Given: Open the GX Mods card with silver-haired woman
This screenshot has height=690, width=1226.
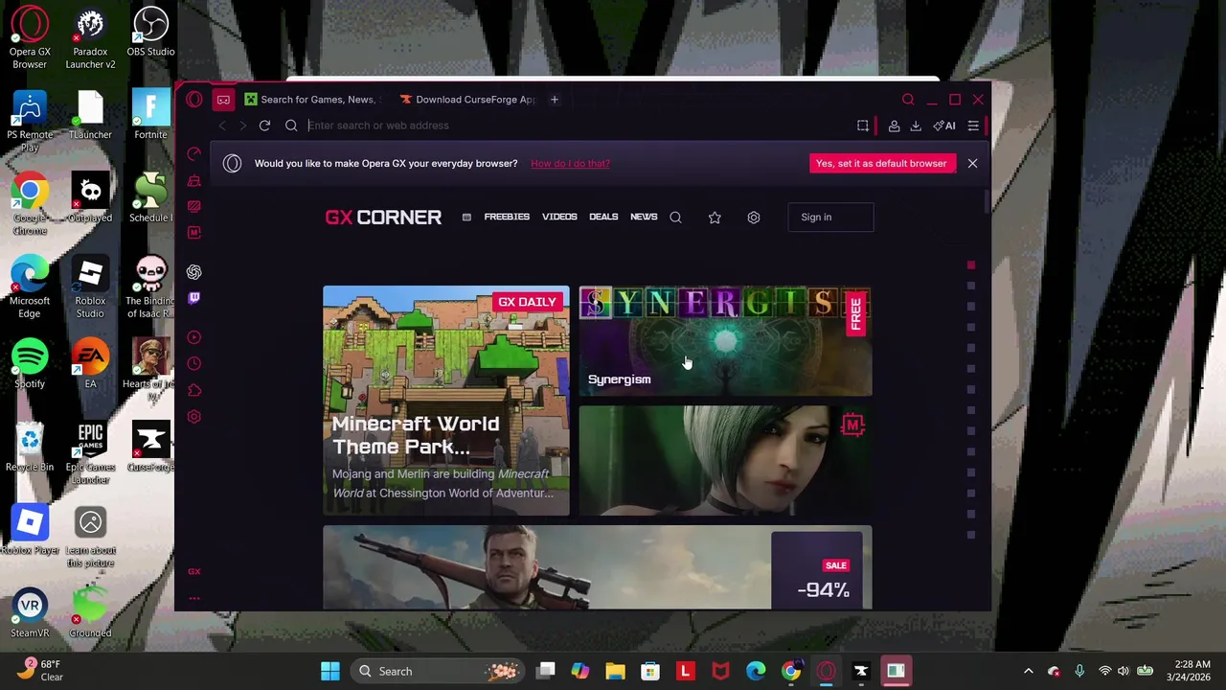Looking at the screenshot, I should tap(725, 460).
